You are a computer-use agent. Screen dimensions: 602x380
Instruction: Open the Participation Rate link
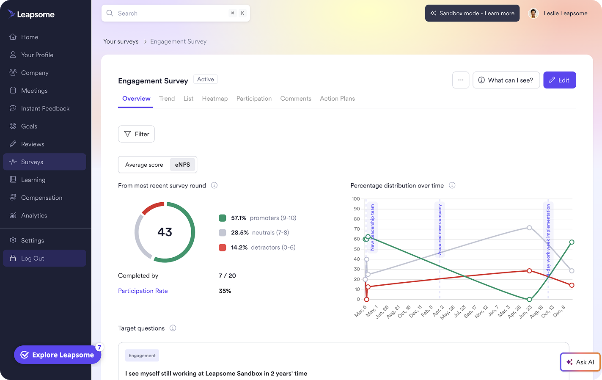(143, 291)
